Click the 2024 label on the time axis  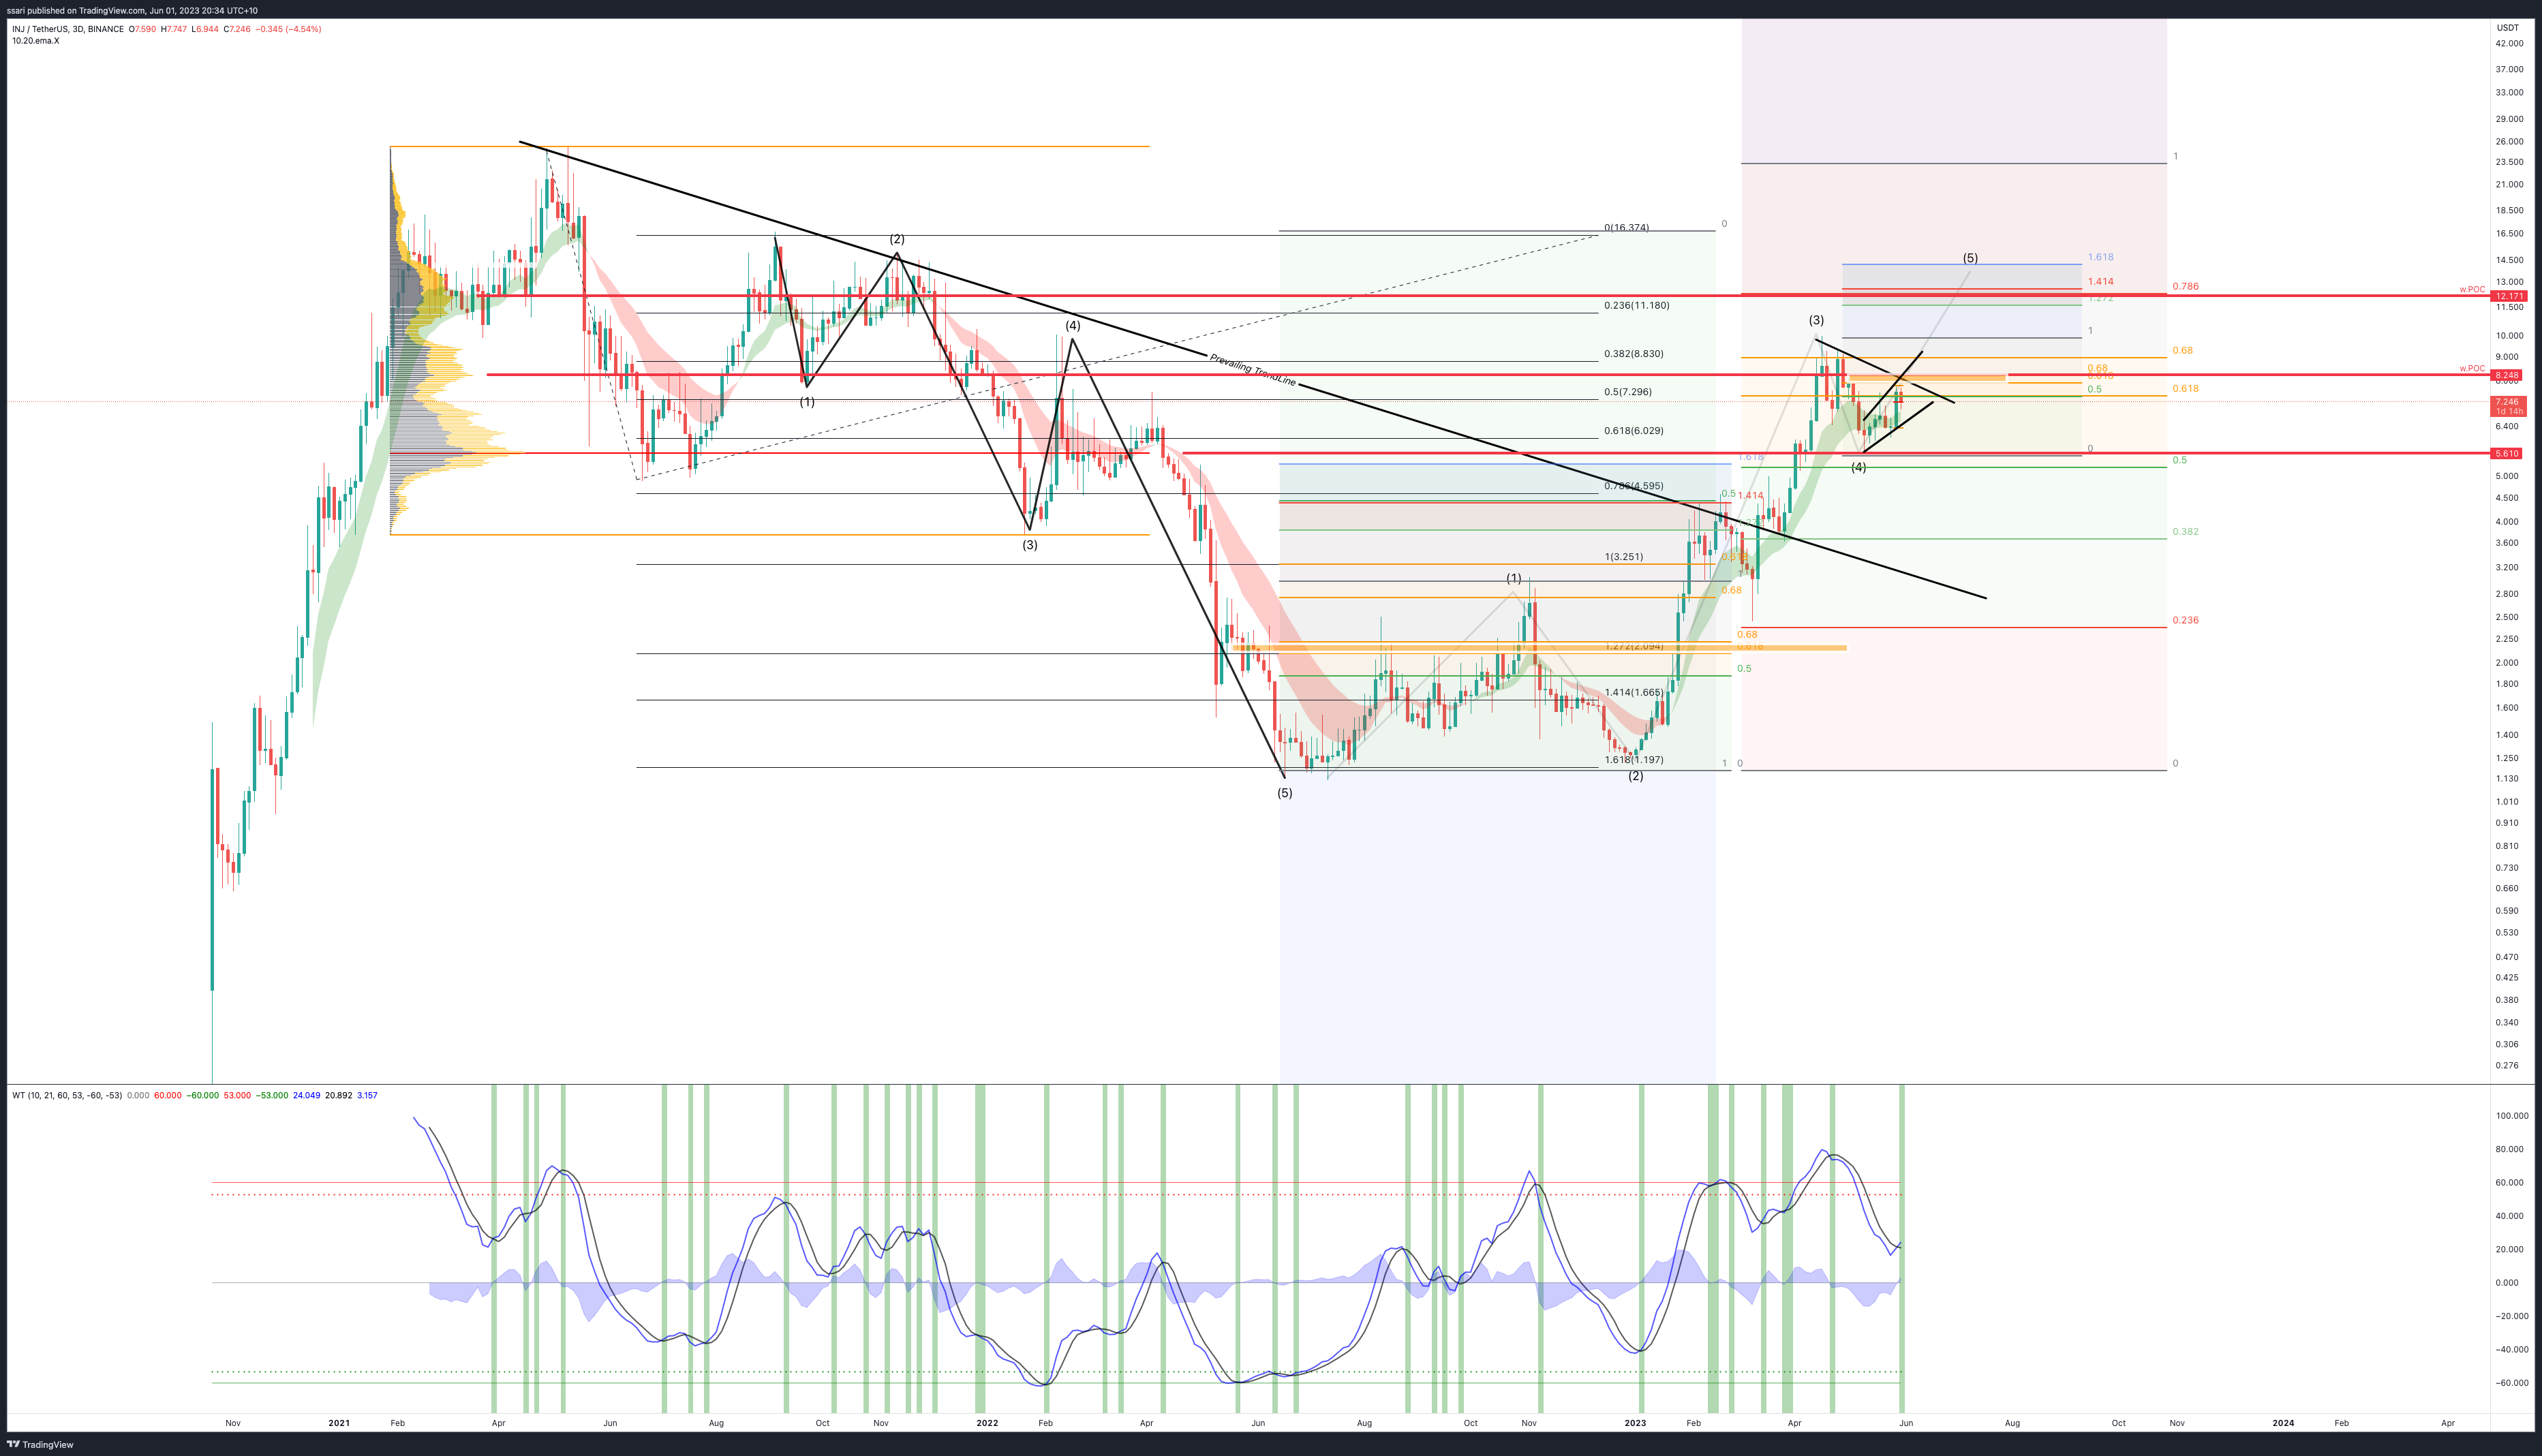coord(2283,1423)
